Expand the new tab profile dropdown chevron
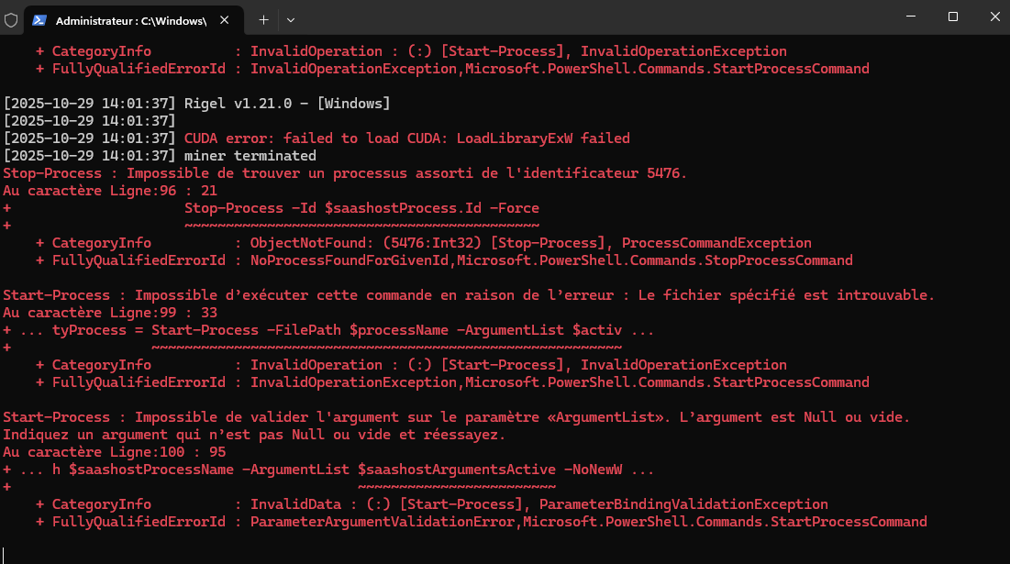 click(x=291, y=19)
